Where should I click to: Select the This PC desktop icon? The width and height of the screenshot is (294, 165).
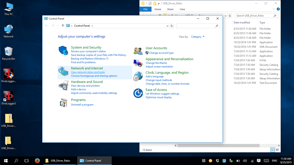point(8,9)
